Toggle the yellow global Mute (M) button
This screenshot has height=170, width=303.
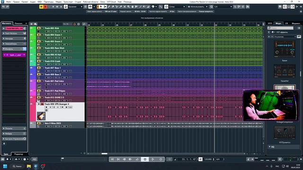tap(41, 7)
